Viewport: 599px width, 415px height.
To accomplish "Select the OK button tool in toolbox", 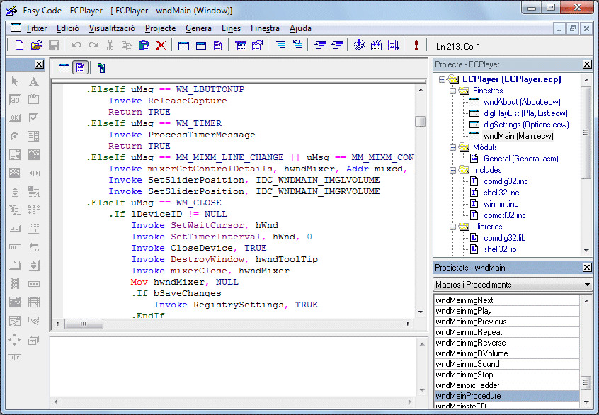I will click(x=15, y=118).
